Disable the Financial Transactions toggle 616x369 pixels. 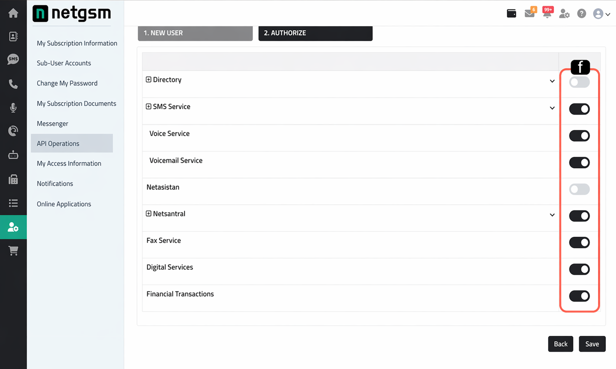pos(579,296)
